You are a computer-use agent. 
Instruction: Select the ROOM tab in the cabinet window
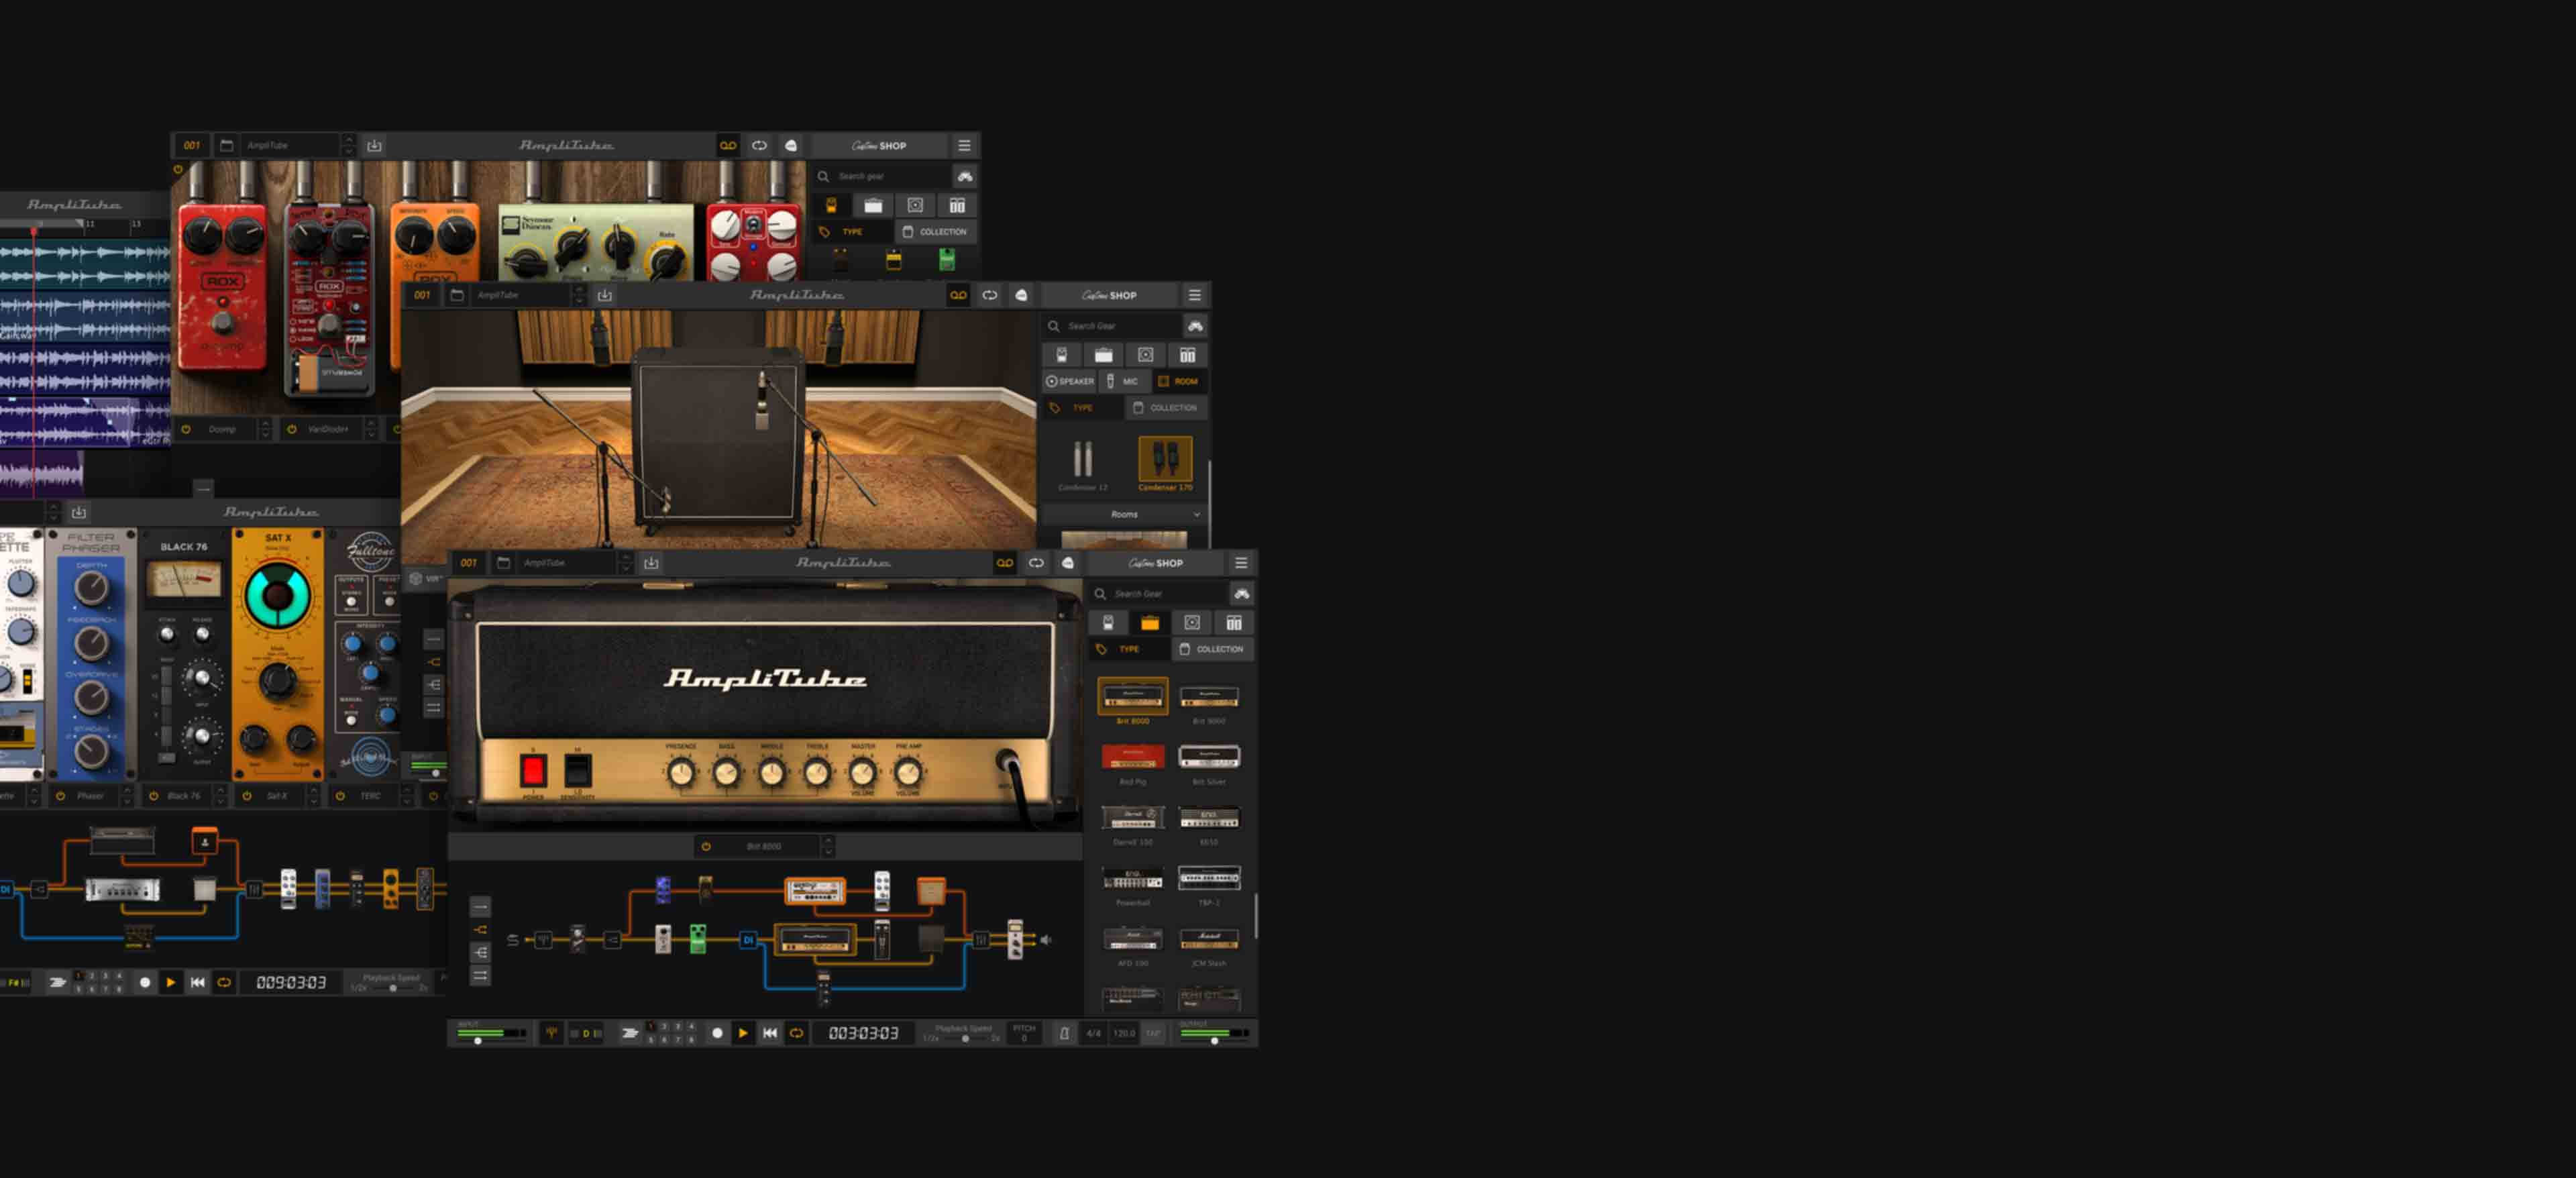[x=1179, y=381]
